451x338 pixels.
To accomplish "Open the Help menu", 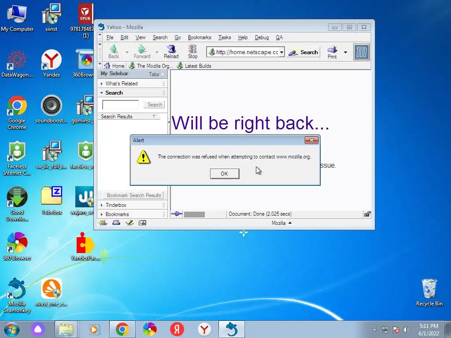I will [243, 37].
